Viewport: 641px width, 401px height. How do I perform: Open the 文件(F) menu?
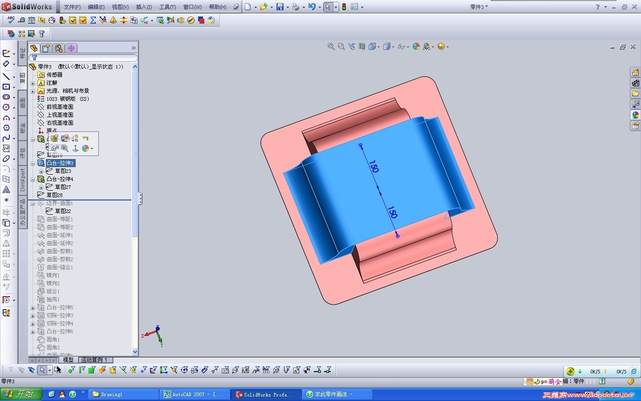tap(72, 7)
